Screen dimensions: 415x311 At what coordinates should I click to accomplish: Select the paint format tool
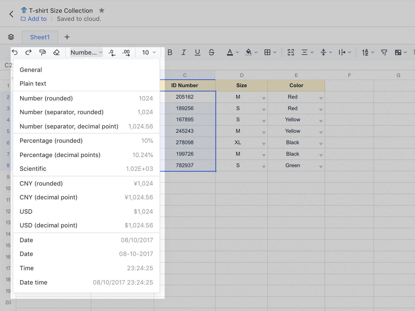coord(42,52)
